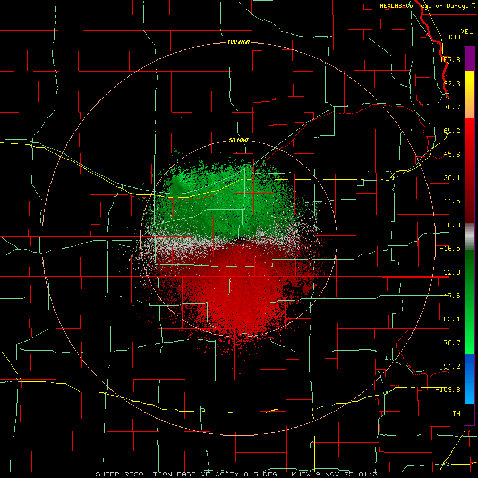
Task: Click the 45.6 velocity scale value
Action: click(x=452, y=154)
